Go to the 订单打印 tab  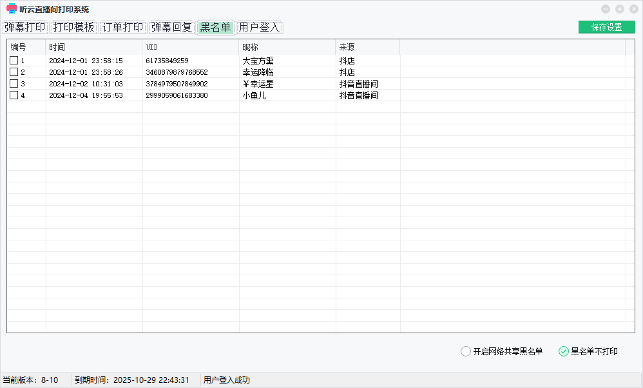click(x=122, y=28)
